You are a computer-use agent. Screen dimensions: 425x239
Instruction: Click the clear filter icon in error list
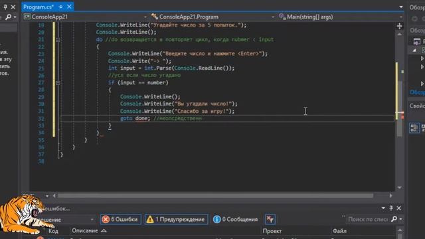pos(270,219)
